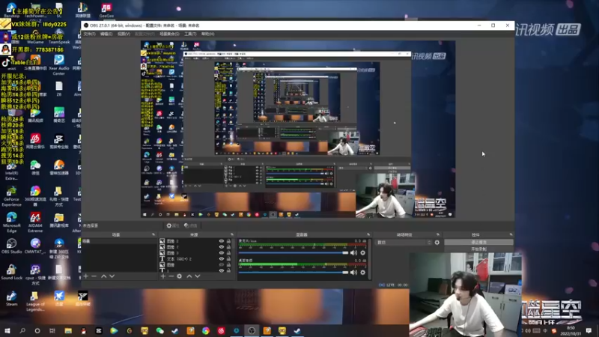Screen dimensions: 599x337
Task: Move the selected source down in the list
Action: [198, 276]
